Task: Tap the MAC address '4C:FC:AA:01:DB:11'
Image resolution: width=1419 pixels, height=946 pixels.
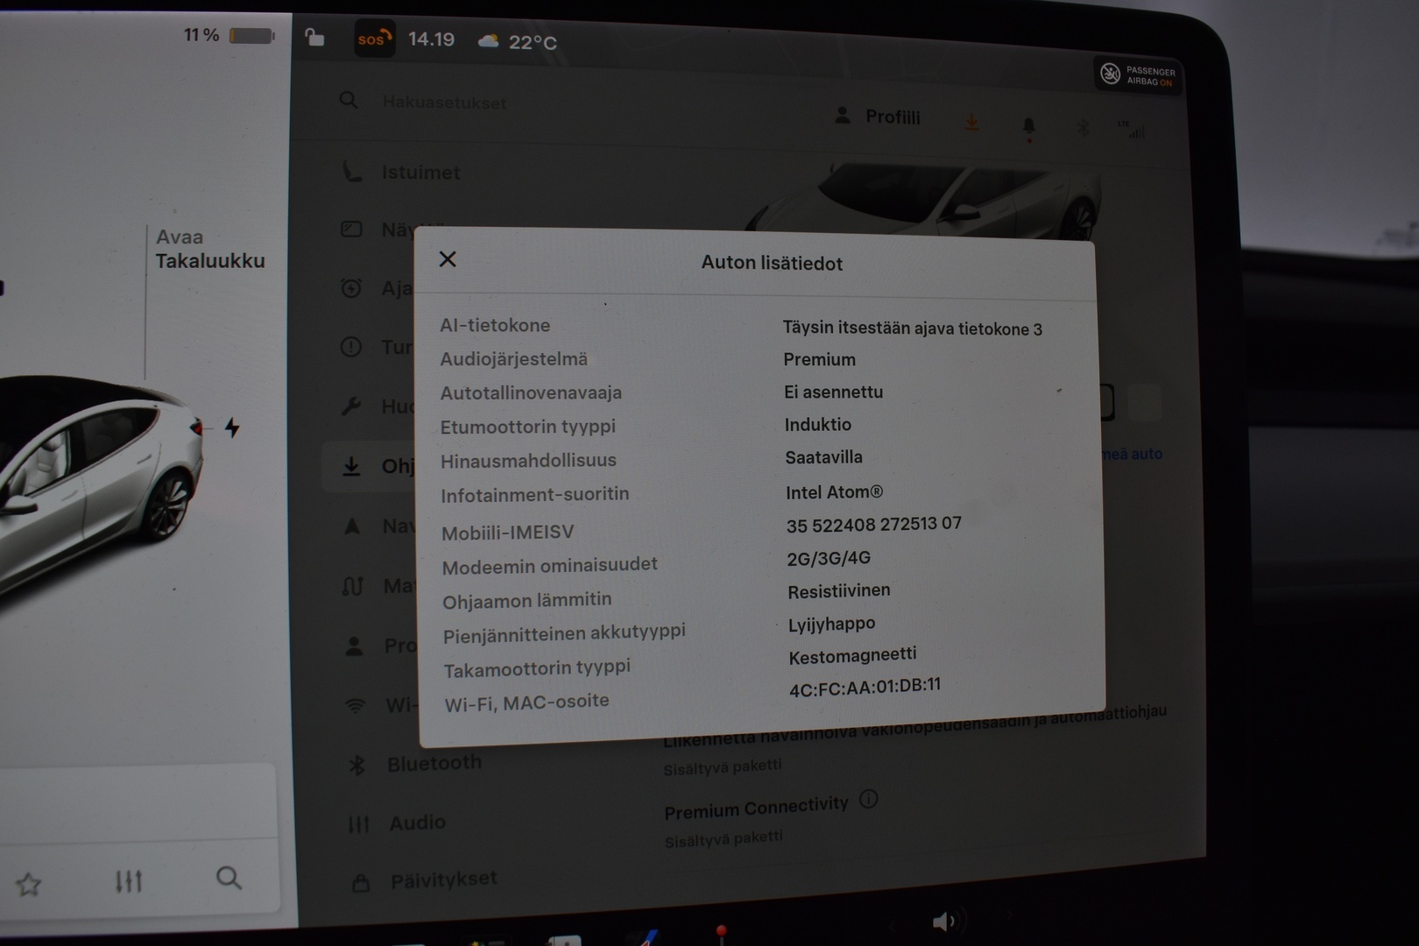Action: point(865,688)
